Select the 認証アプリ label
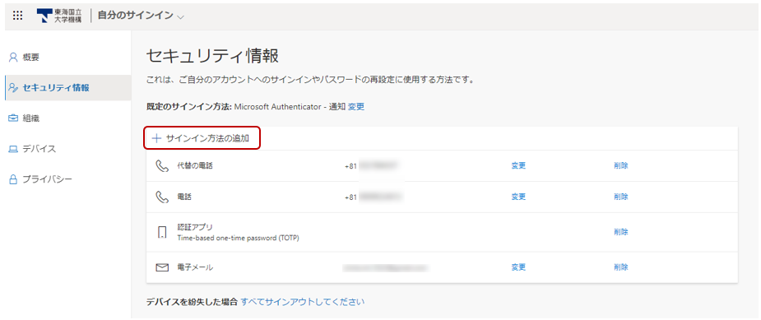Screen dimensions: 761x320 tap(195, 227)
